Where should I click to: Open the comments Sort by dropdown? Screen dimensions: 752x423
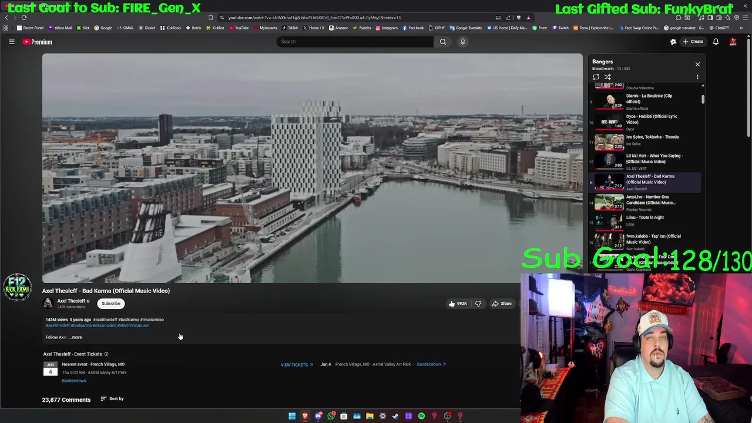112,399
